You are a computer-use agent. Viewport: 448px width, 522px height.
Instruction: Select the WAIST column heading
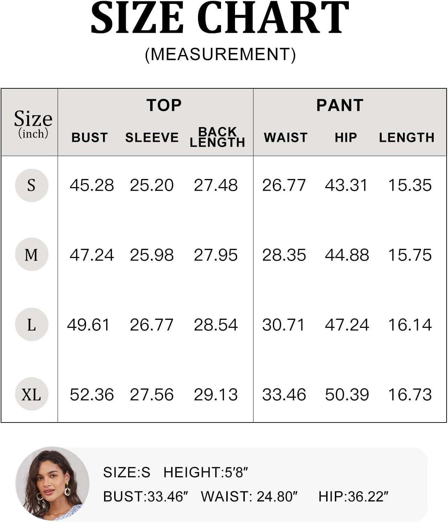286,138
